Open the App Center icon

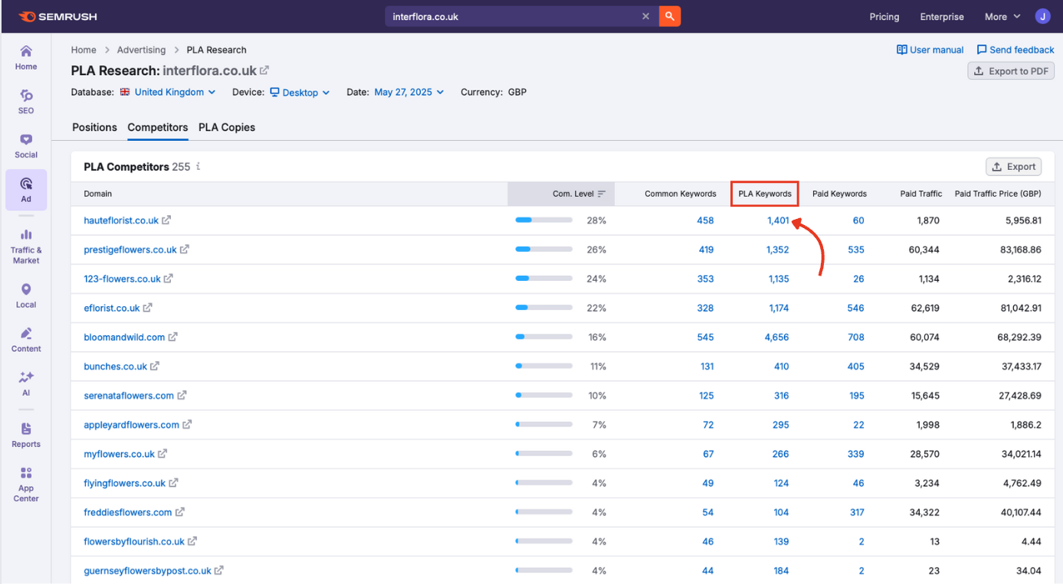coord(26,484)
